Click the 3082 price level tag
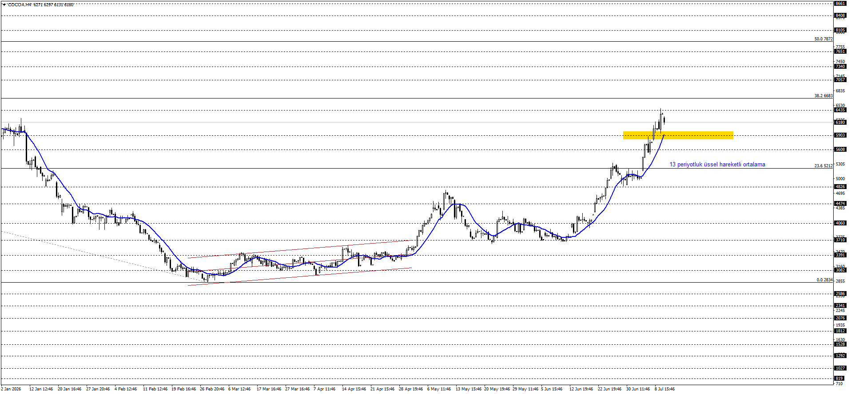 click(x=840, y=270)
